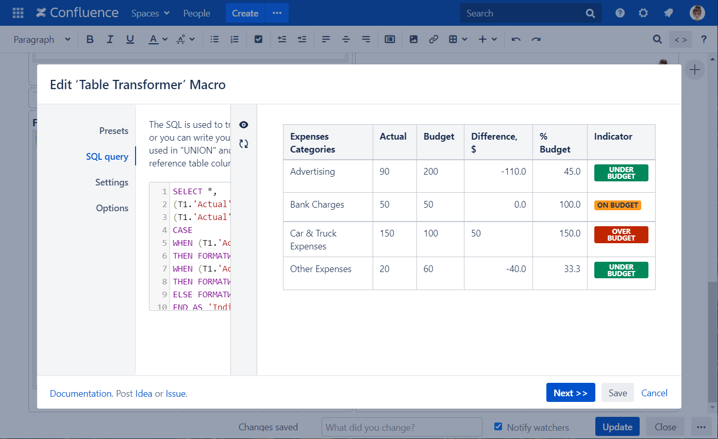This screenshot has height=439, width=718.
Task: Toggle bold formatting in editor toolbar
Action: pos(90,39)
